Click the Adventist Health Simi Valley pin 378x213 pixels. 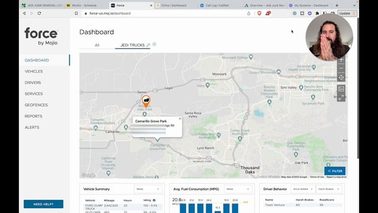(x=314, y=67)
